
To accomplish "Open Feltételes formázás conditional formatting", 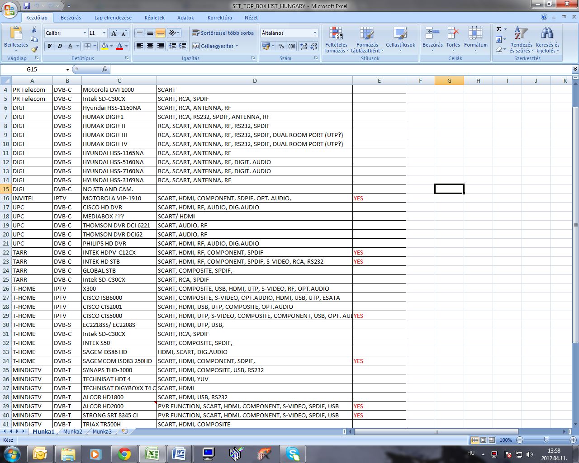I will pos(336,40).
